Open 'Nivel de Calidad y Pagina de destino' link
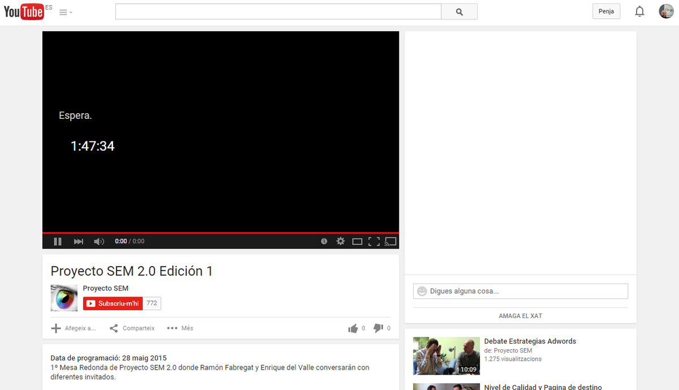Viewport: 679px width, 390px height. (543, 387)
